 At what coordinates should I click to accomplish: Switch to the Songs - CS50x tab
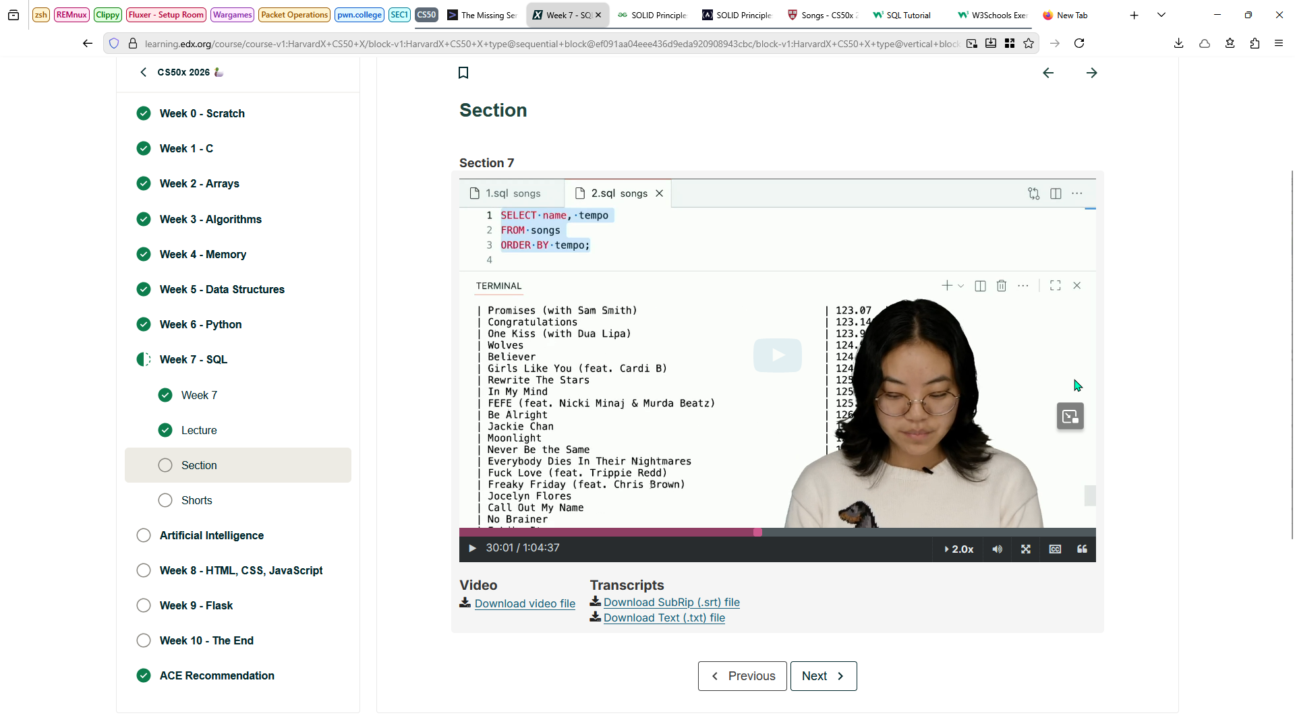pyautogui.click(x=823, y=15)
